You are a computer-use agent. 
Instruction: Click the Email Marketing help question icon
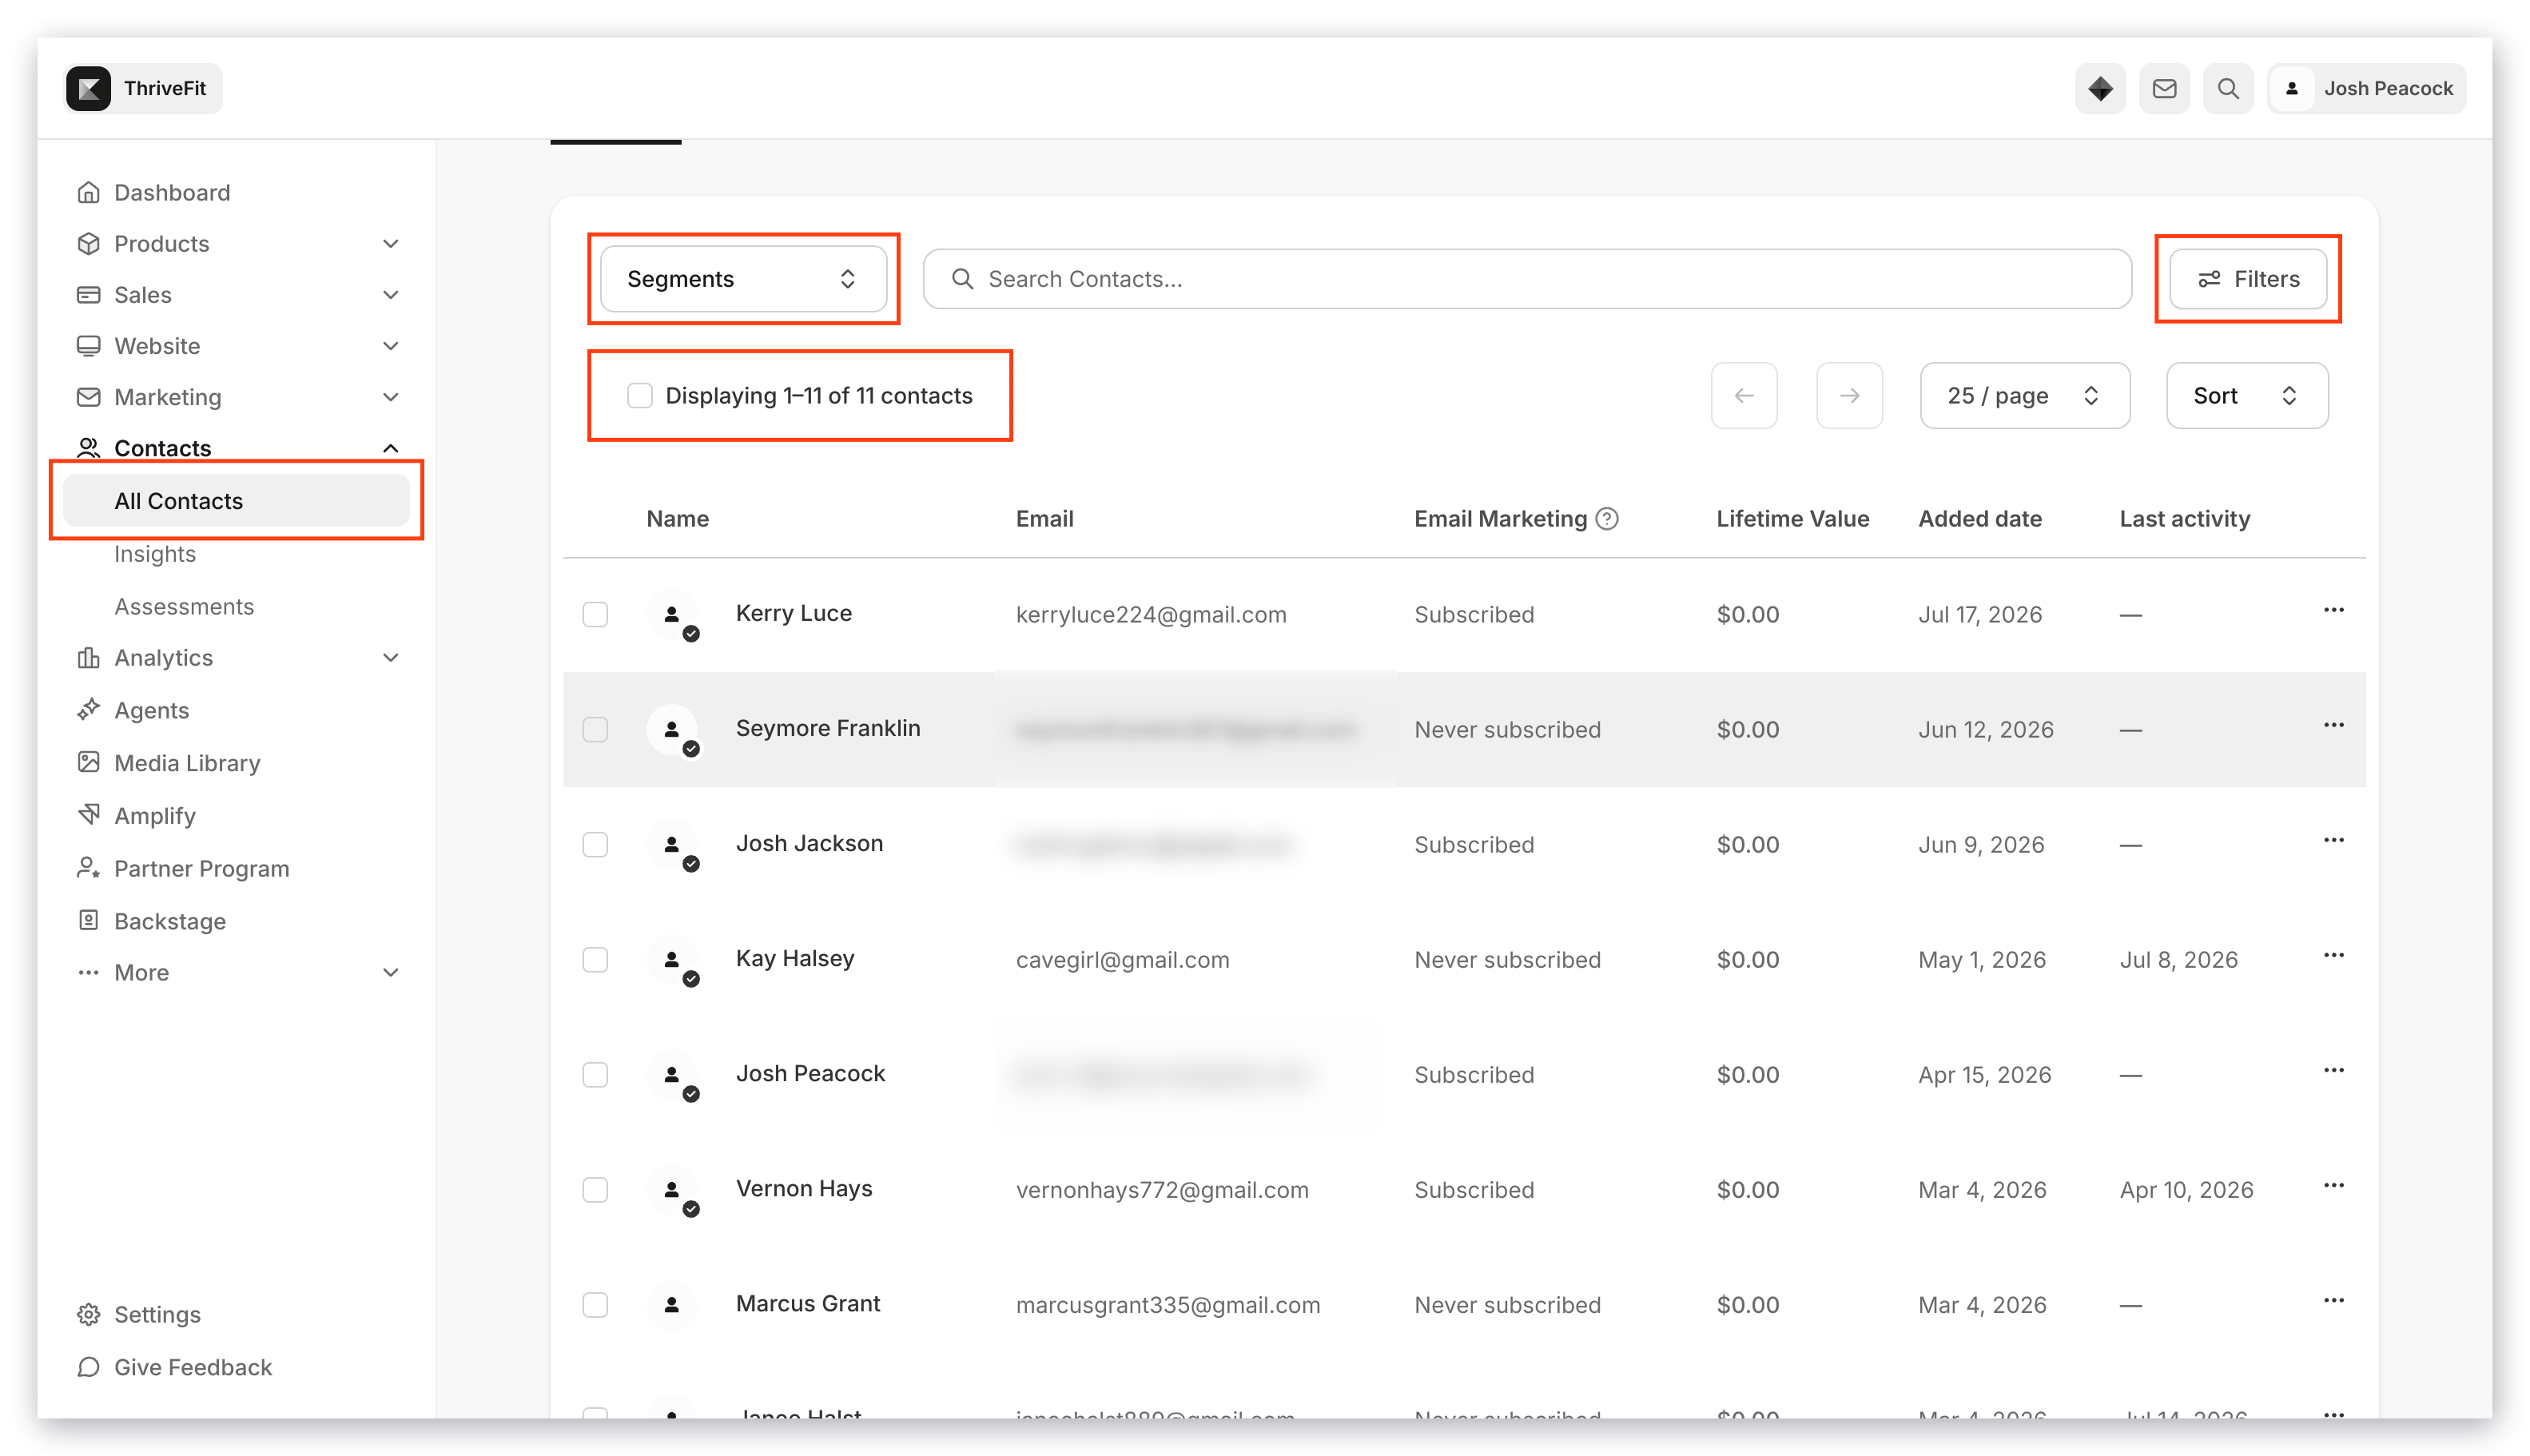tap(1606, 518)
